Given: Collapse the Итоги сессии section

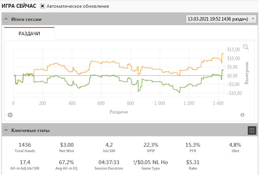Looking at the screenshot, I should 6,19.
